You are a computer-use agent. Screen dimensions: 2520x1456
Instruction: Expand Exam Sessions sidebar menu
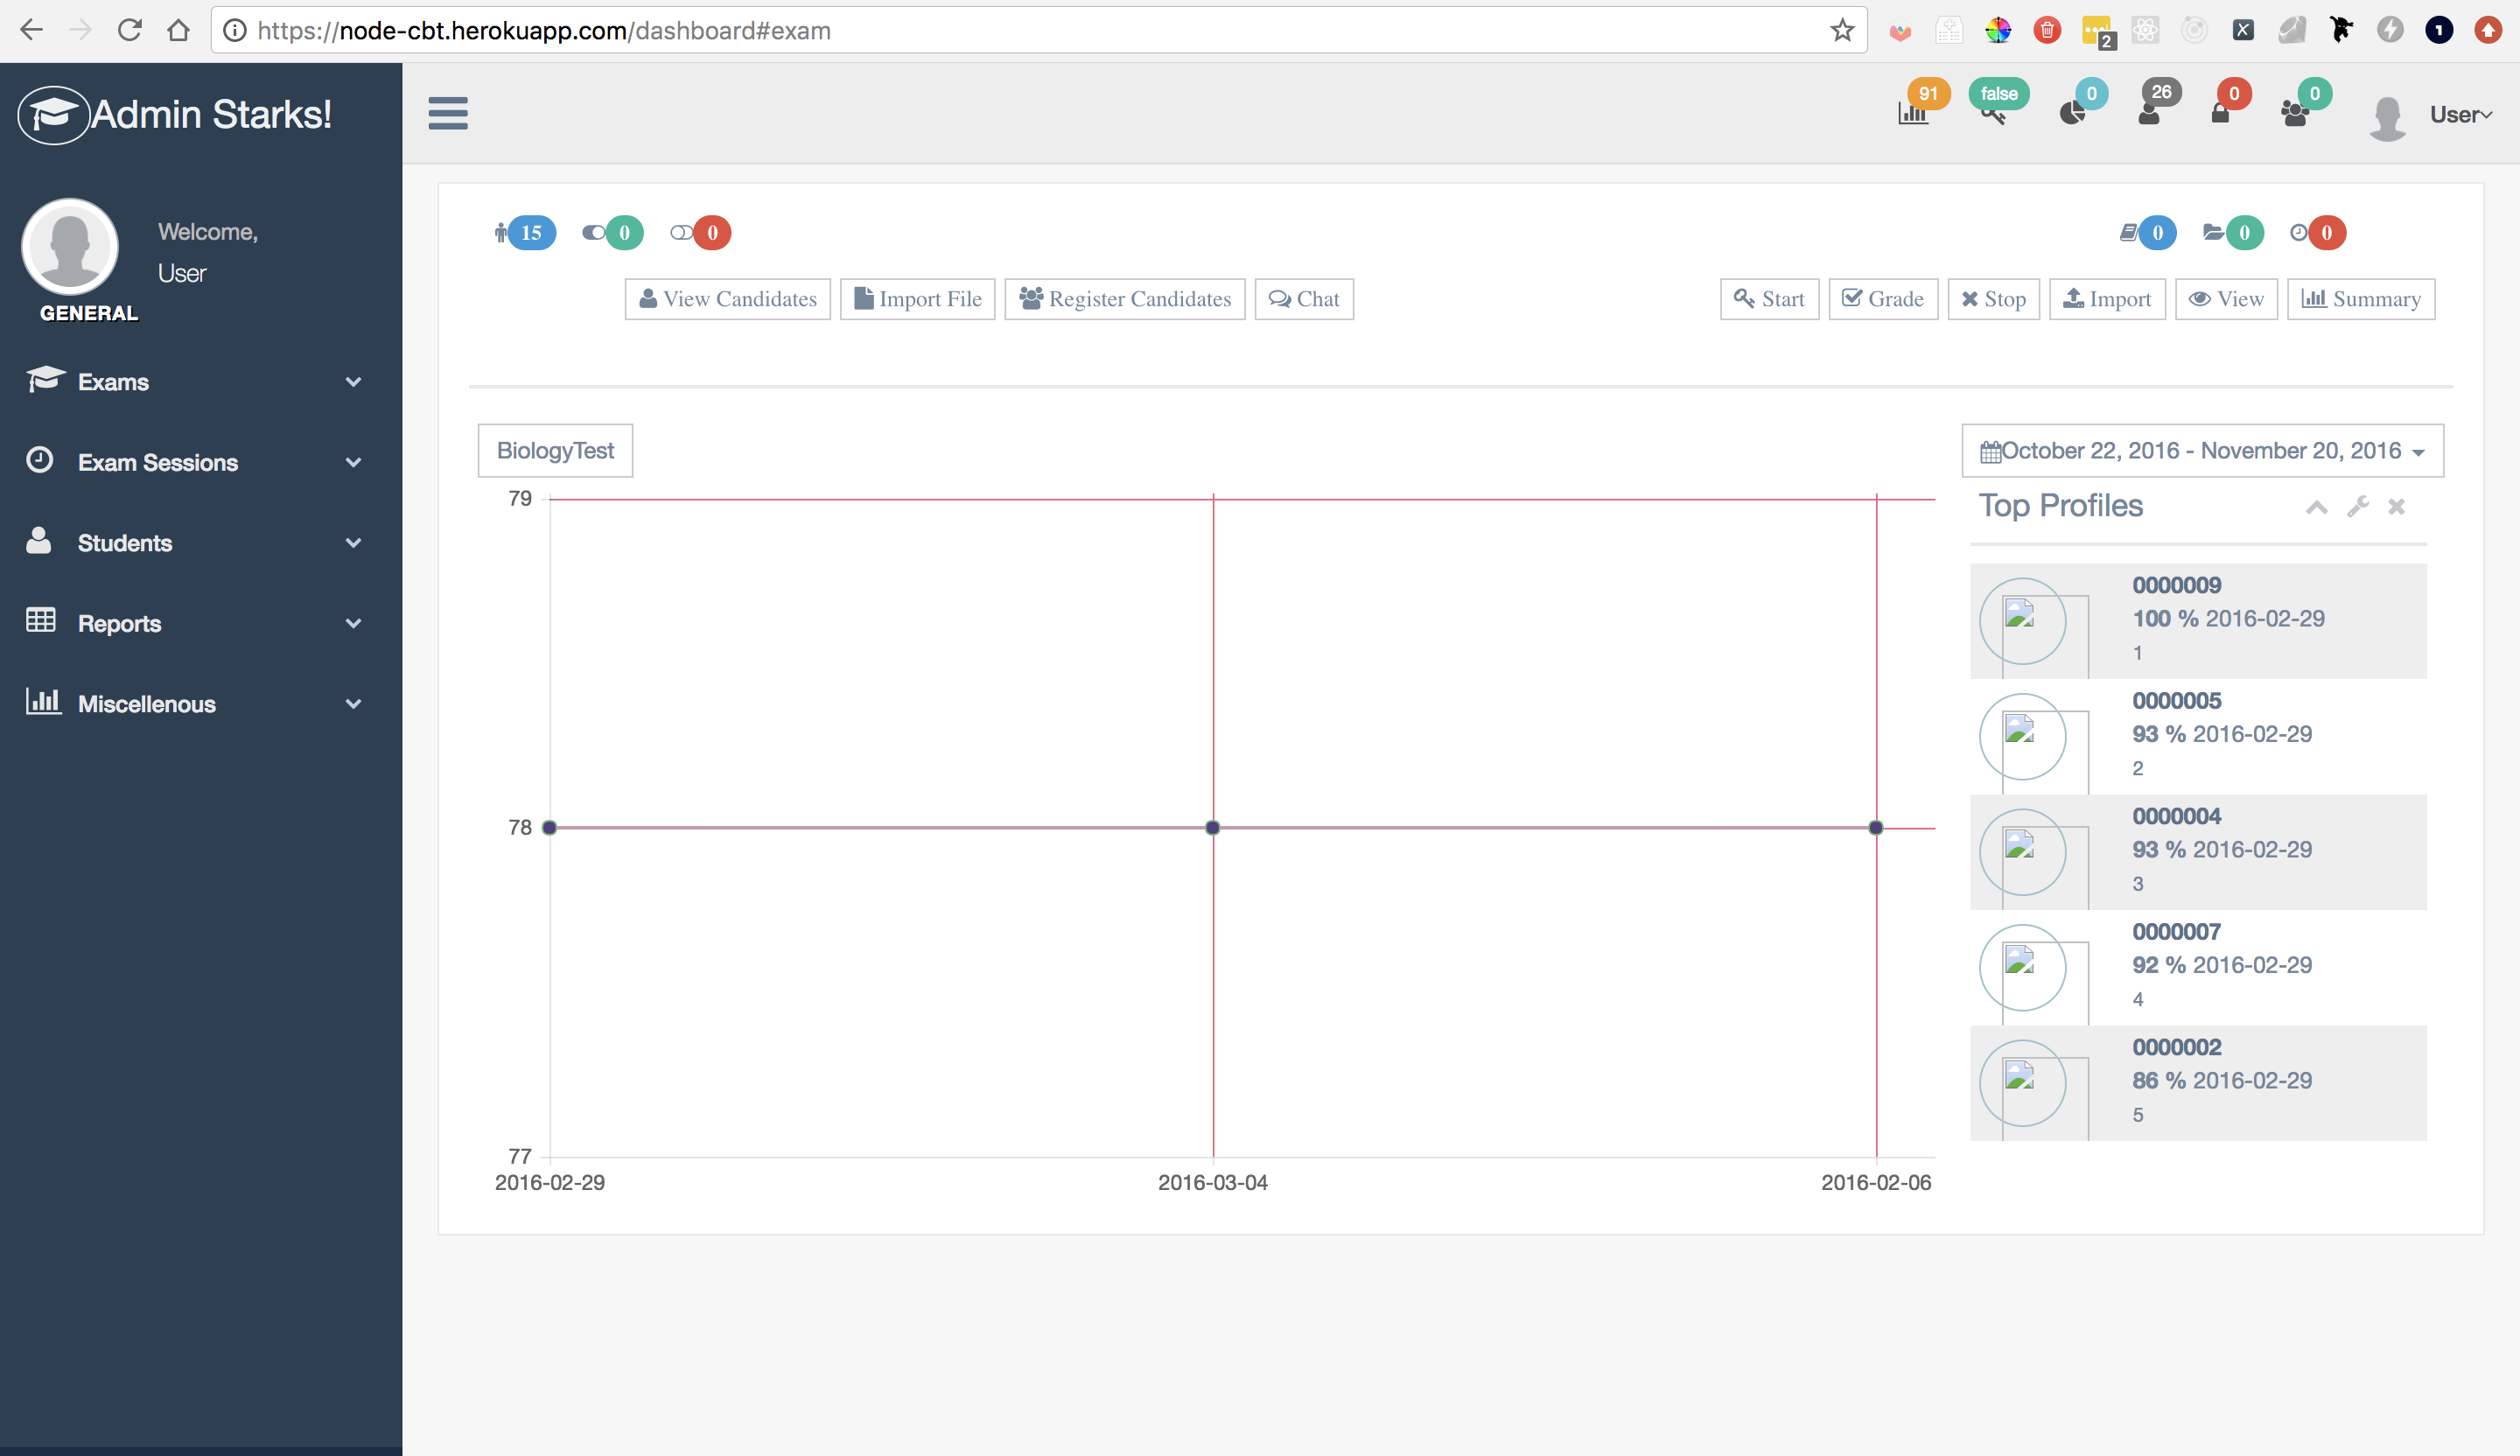(195, 463)
